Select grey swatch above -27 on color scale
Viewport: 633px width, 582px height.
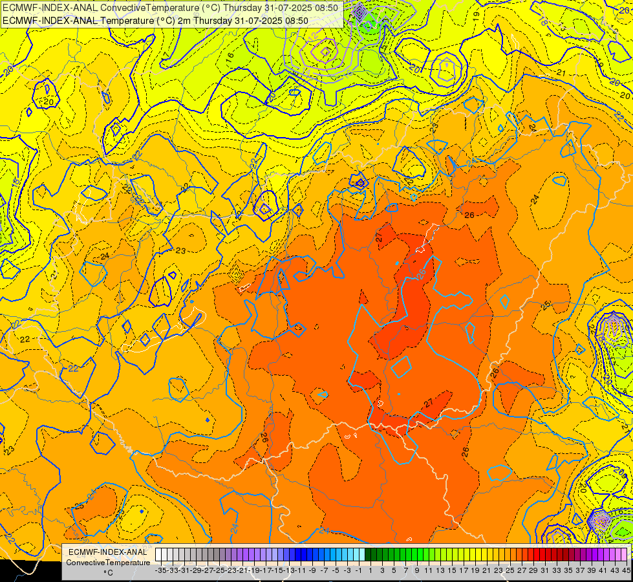(205, 554)
